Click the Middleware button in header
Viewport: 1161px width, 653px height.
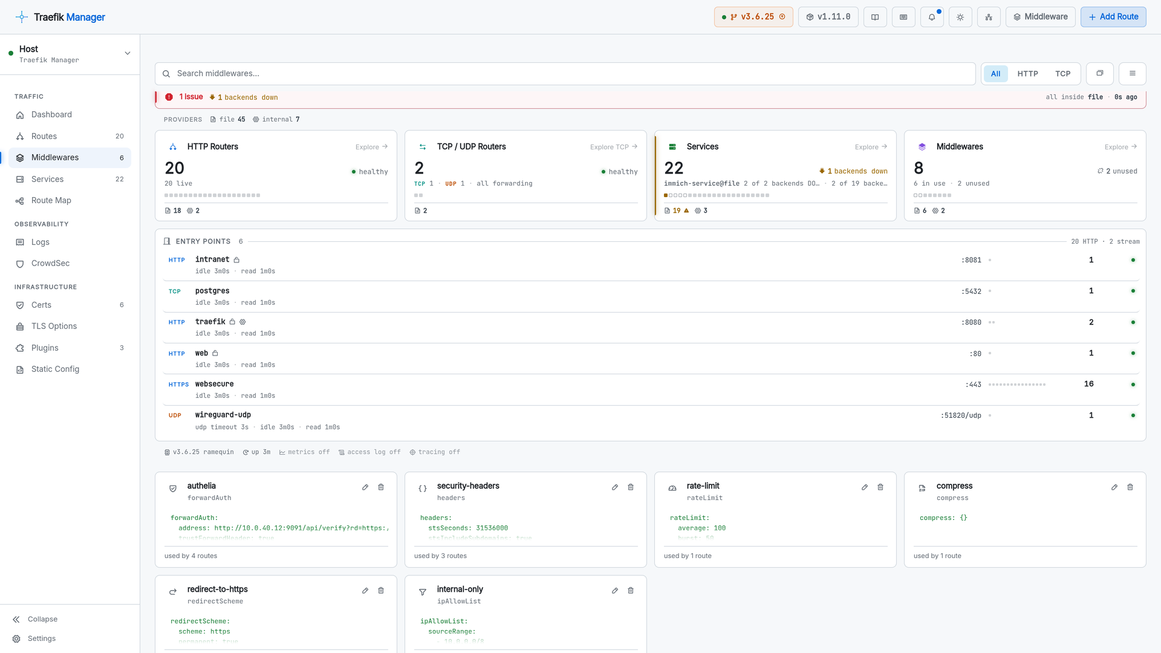(1040, 17)
